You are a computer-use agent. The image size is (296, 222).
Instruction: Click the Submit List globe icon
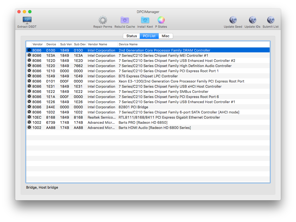coord(270,20)
